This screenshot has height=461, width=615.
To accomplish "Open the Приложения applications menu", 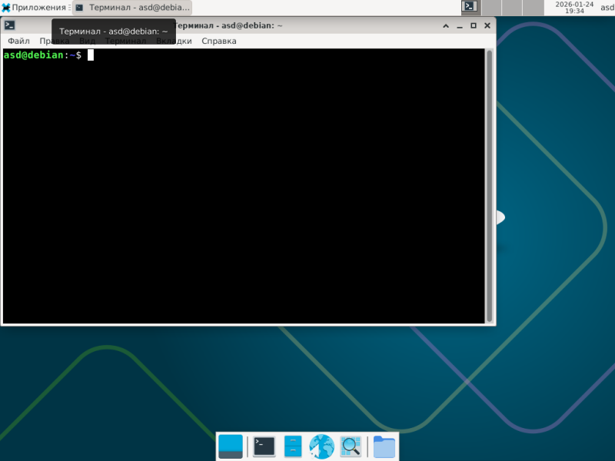I will point(34,8).
